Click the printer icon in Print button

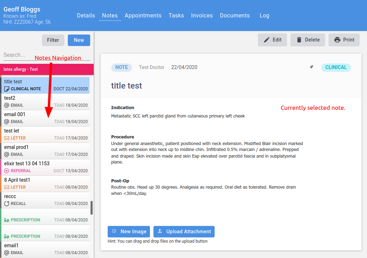(x=337, y=40)
